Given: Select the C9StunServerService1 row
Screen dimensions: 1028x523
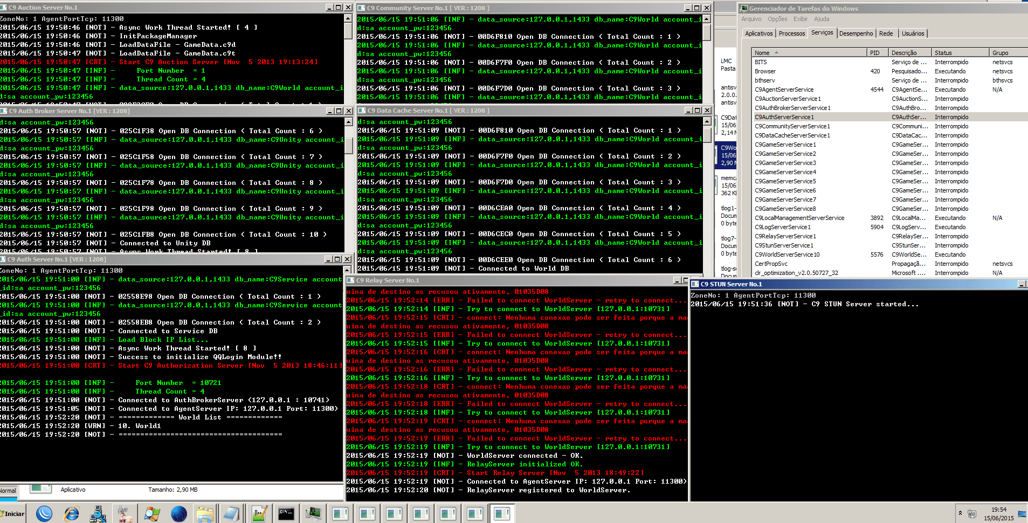Looking at the screenshot, I should (x=890, y=245).
